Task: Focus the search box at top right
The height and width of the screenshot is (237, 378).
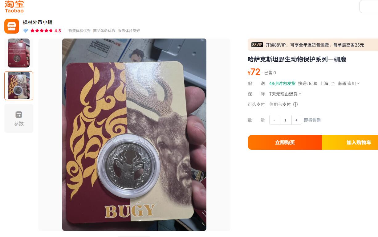Action: (369, 6)
